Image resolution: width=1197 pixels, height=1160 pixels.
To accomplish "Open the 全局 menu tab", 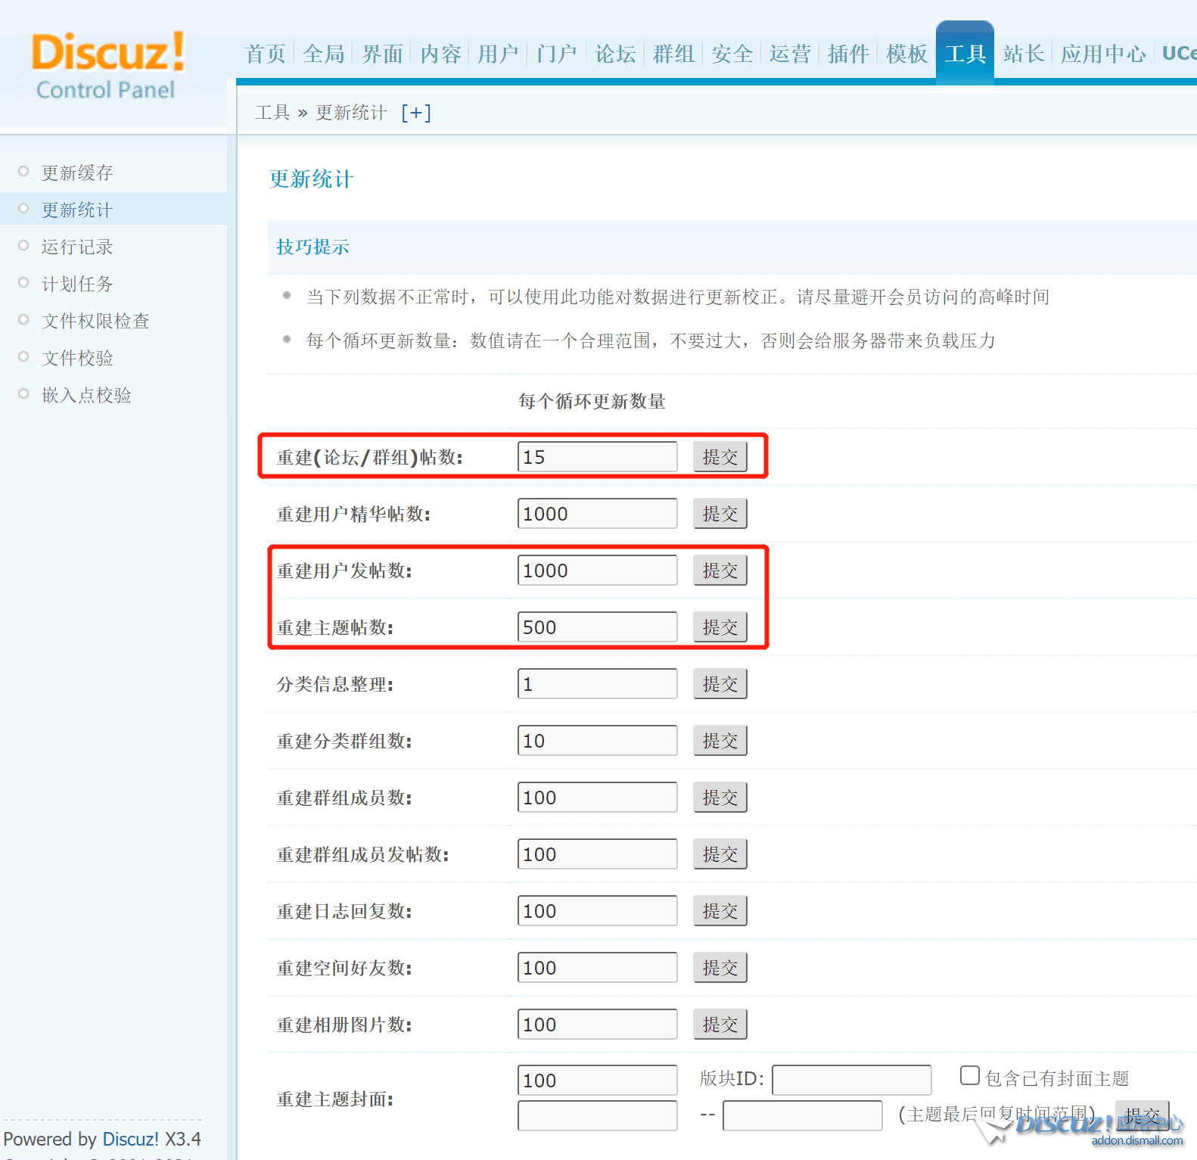I will 324,54.
